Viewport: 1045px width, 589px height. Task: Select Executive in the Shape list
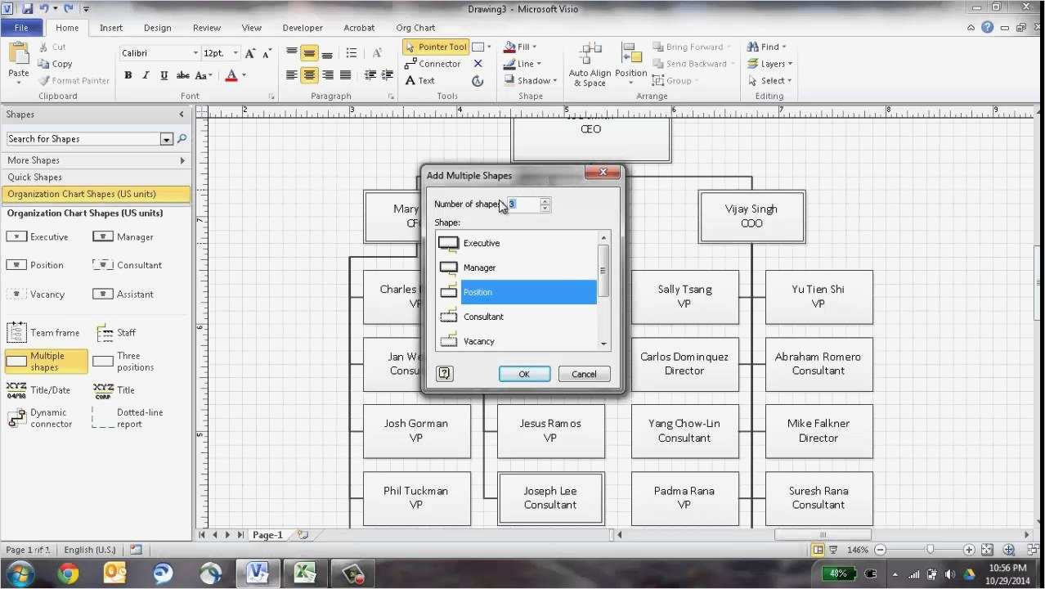517,243
